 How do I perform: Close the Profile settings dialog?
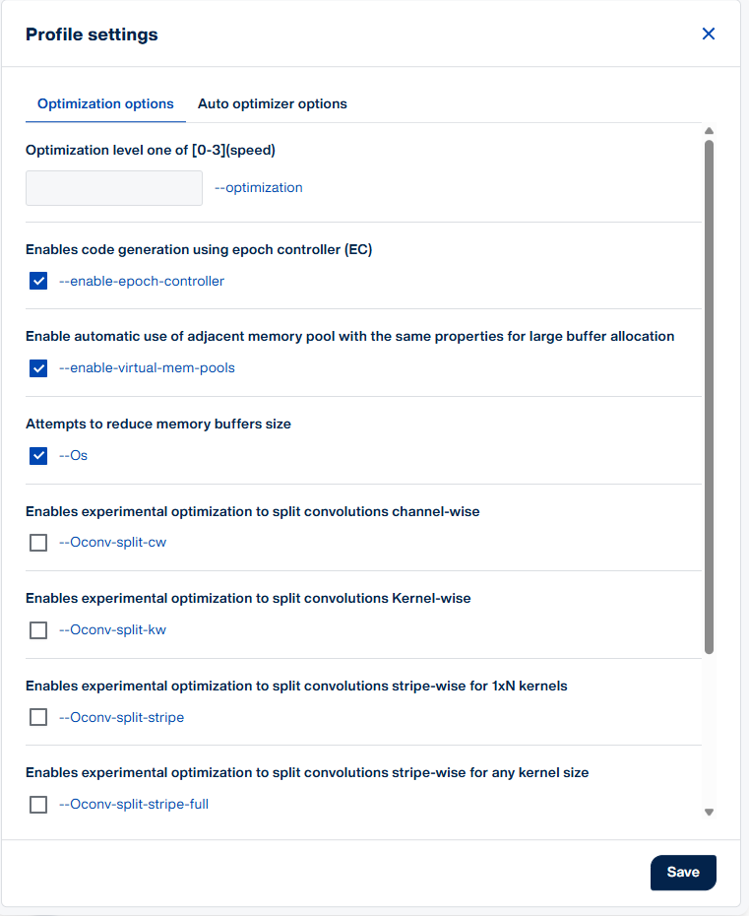click(708, 33)
